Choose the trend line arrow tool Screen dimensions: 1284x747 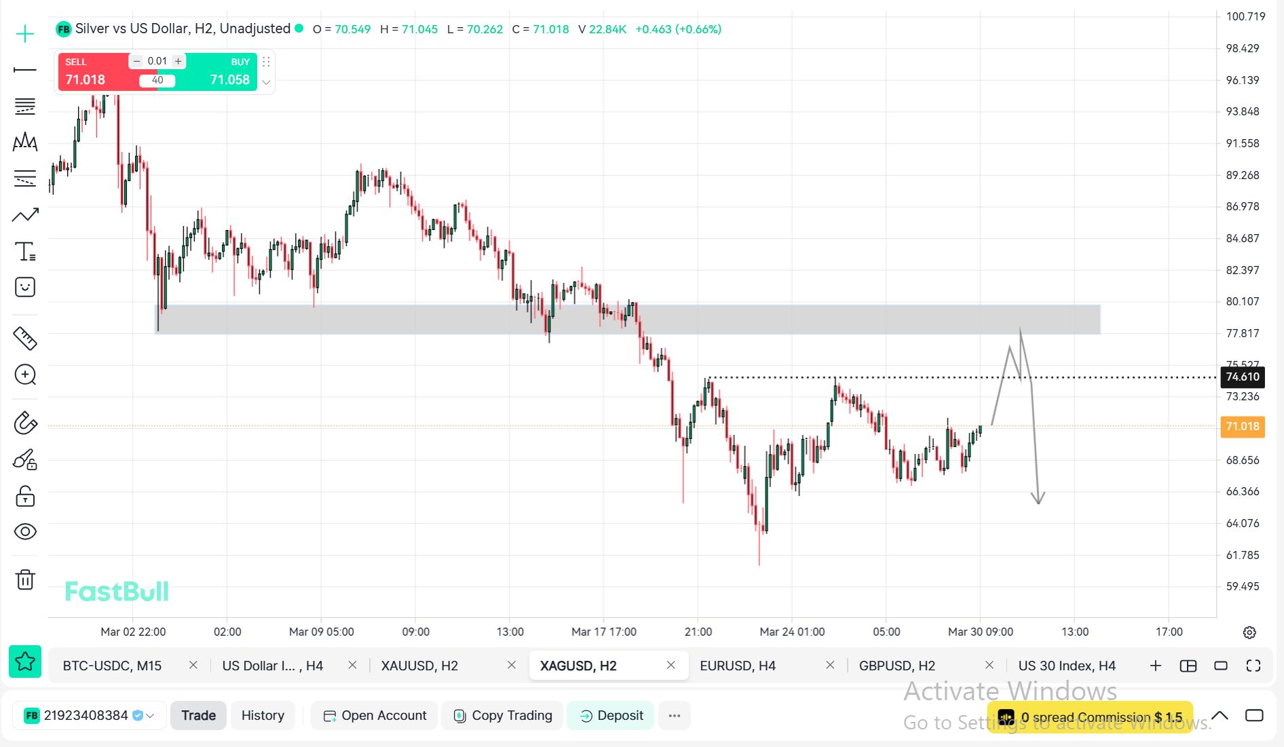tap(25, 216)
